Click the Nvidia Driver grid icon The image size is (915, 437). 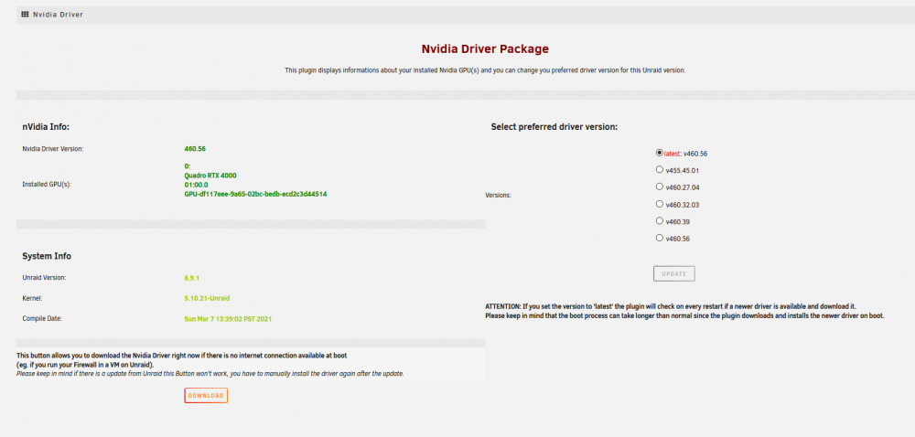point(25,14)
